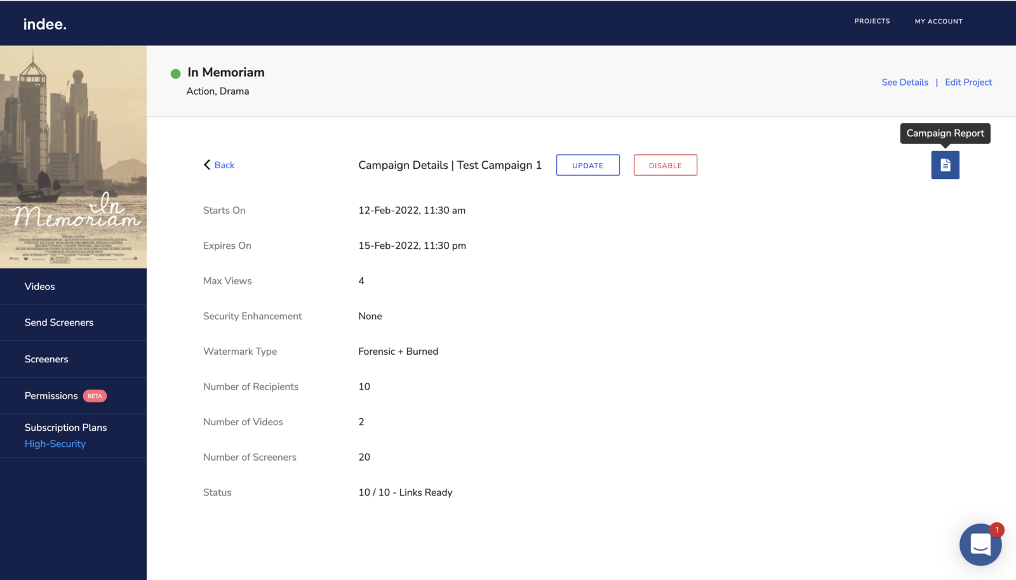Open the PROJECTS menu

tap(872, 21)
